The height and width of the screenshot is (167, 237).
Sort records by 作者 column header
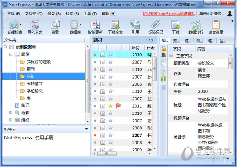[150, 48]
